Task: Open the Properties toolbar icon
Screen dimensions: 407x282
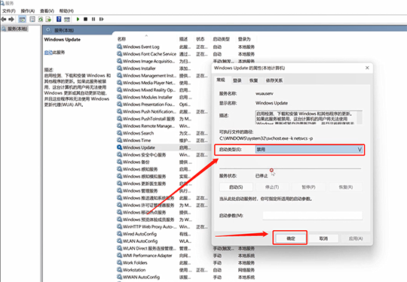Action: [32, 19]
